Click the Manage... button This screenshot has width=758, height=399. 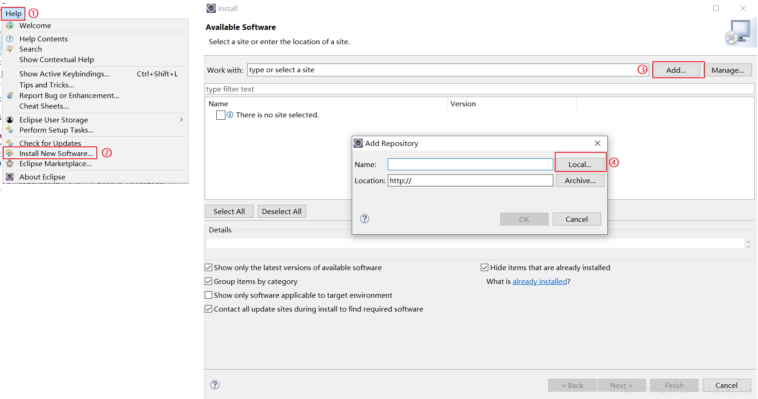(x=728, y=70)
